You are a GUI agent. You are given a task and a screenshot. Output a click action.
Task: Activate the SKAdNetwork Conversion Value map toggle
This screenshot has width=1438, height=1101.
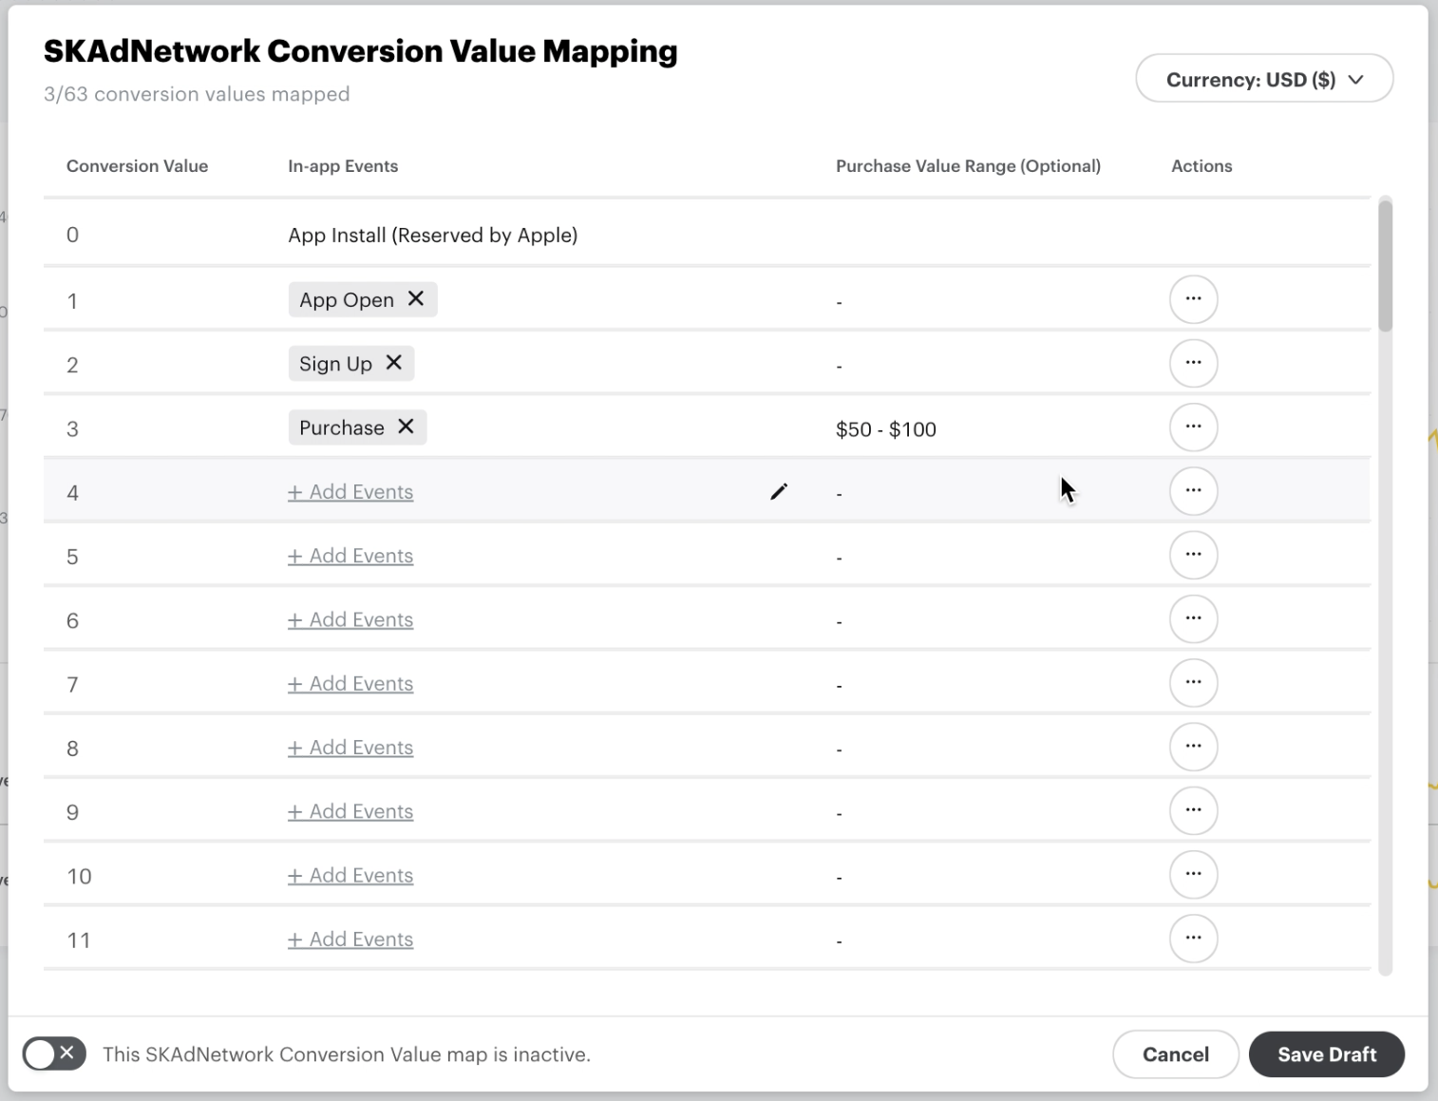[x=53, y=1054]
